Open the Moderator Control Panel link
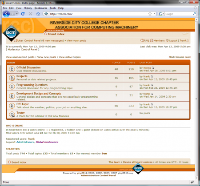200x186 pixels. [23, 49]
